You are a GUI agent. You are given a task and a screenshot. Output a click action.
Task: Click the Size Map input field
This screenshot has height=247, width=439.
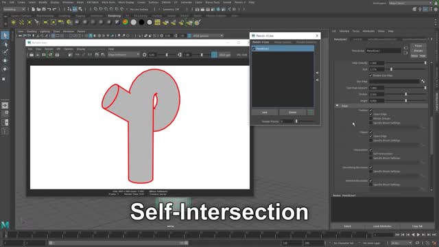pyautogui.click(x=394, y=82)
